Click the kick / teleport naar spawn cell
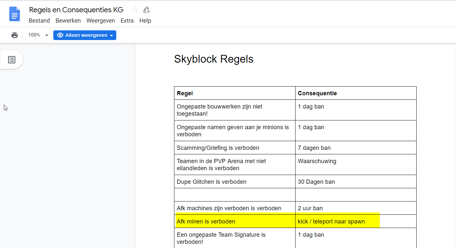 [331, 222]
